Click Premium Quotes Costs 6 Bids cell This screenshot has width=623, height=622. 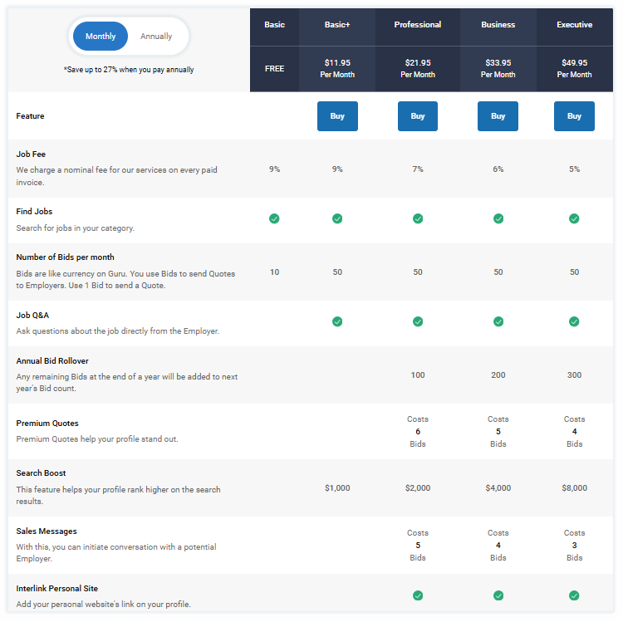pos(418,431)
